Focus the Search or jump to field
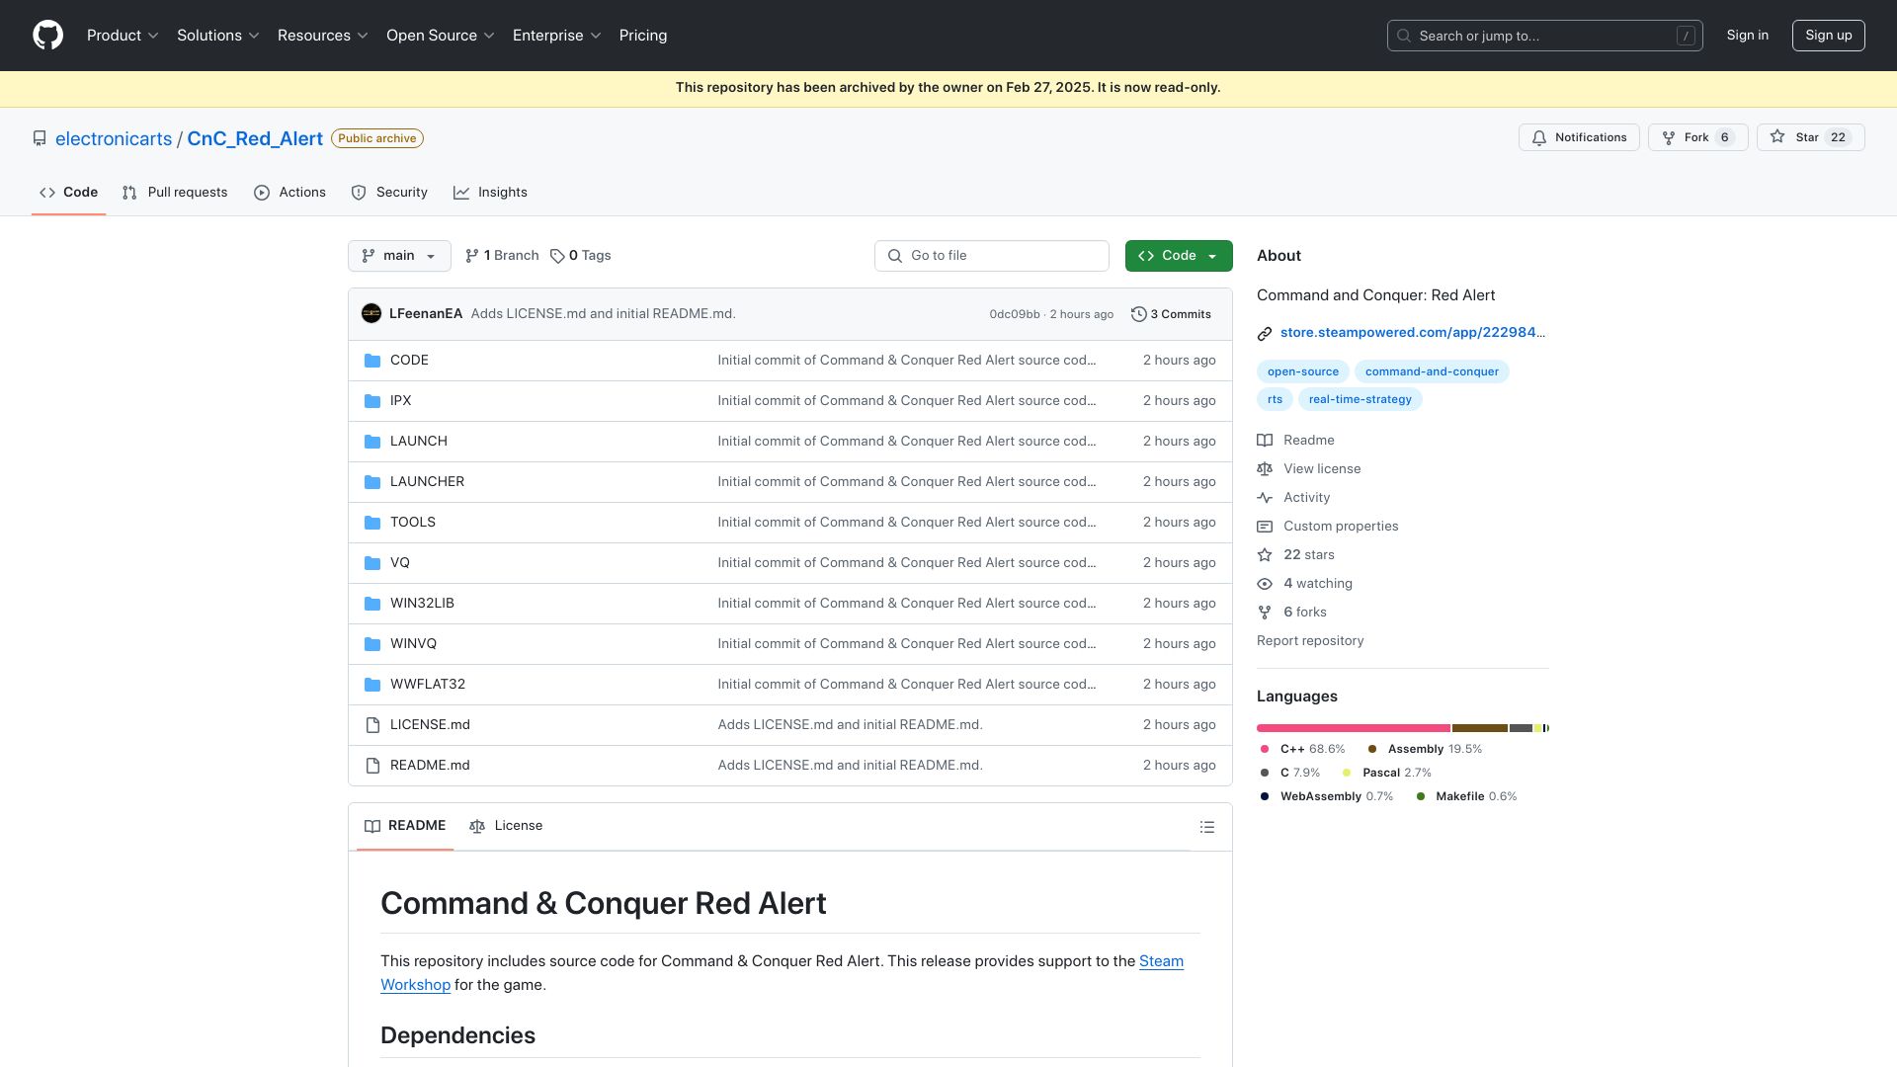 (1545, 36)
